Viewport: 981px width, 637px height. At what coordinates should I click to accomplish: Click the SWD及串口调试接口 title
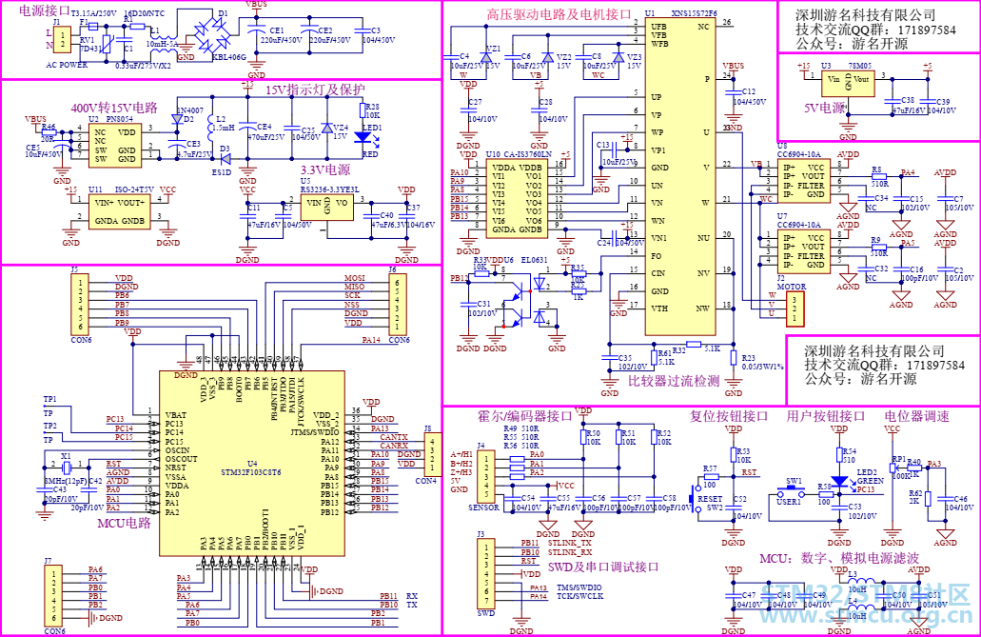(x=603, y=567)
